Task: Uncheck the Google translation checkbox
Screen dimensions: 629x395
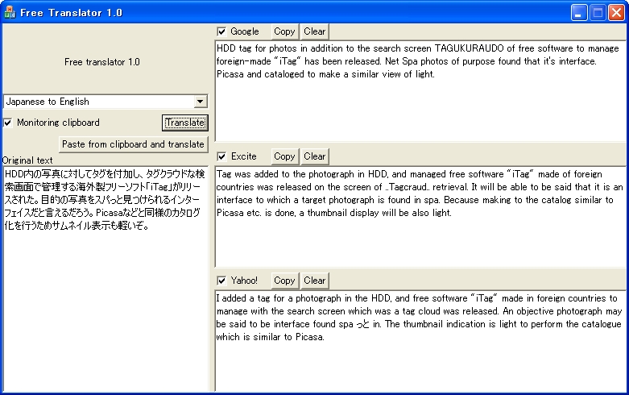Action: pos(221,31)
